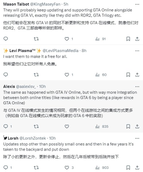Like Alexis's tweet about GTA IV Online
Viewport: 143px width, 172px height.
click(67, 127)
